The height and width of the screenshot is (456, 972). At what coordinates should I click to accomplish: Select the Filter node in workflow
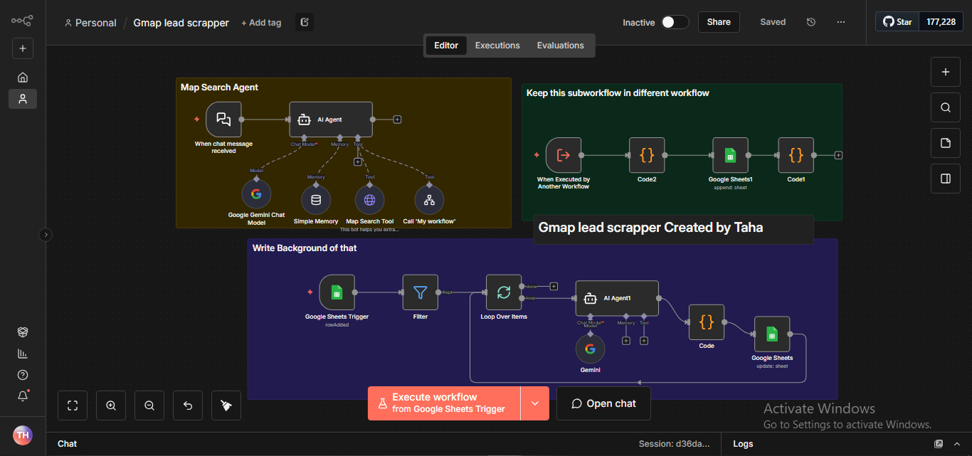420,292
